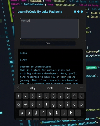Screen dimensions: 100x126
Task: Tap the r key
Action: (39, 104)
